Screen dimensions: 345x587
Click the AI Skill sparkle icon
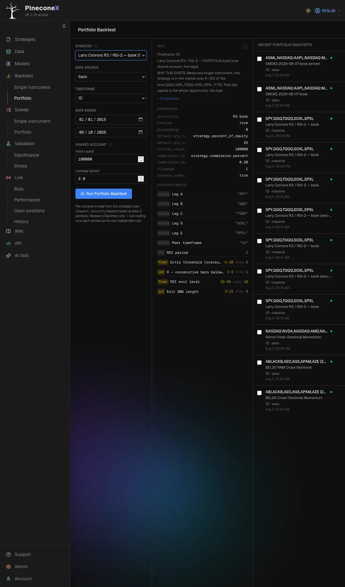click(x=9, y=255)
